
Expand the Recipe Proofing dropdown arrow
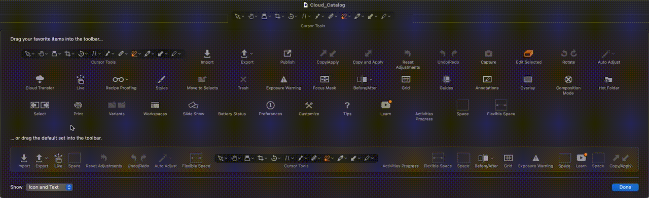(127, 79)
